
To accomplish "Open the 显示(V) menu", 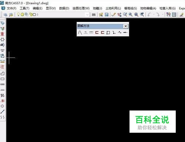I will pyautogui.click(x=51, y=8).
